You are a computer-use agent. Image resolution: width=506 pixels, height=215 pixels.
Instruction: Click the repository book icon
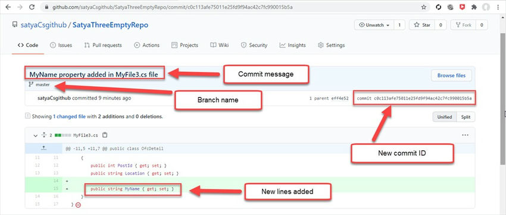coord(14,24)
